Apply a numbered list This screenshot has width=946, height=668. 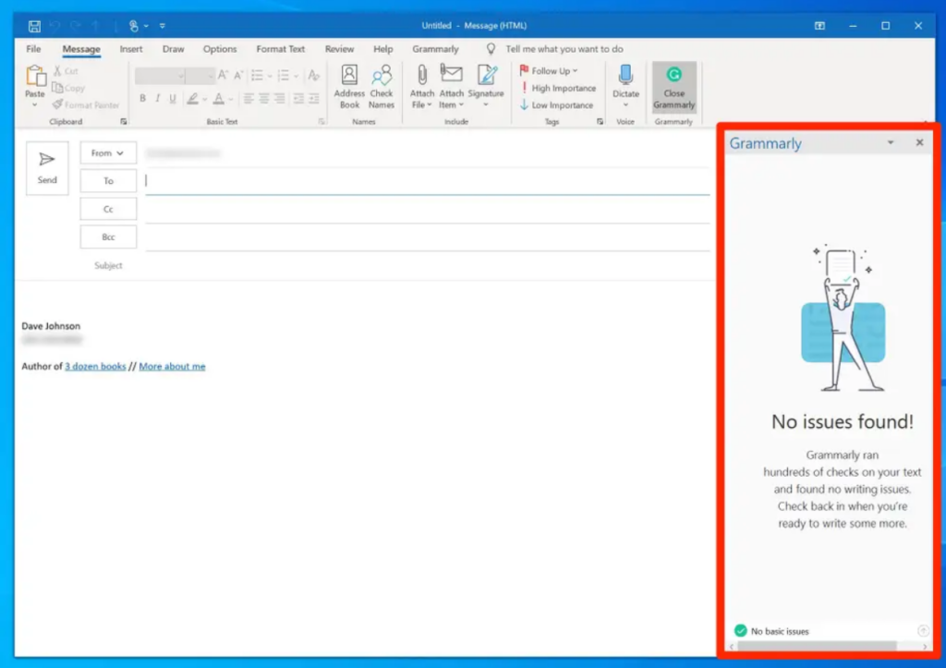point(284,76)
